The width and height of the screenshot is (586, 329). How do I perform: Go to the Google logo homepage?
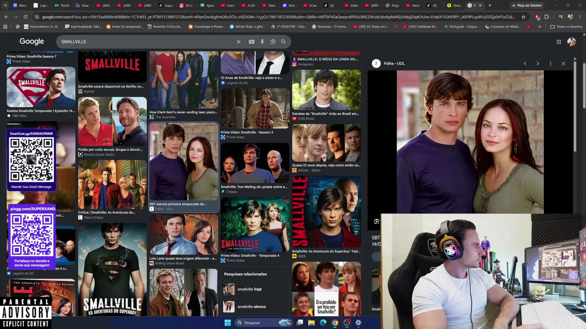click(32, 42)
